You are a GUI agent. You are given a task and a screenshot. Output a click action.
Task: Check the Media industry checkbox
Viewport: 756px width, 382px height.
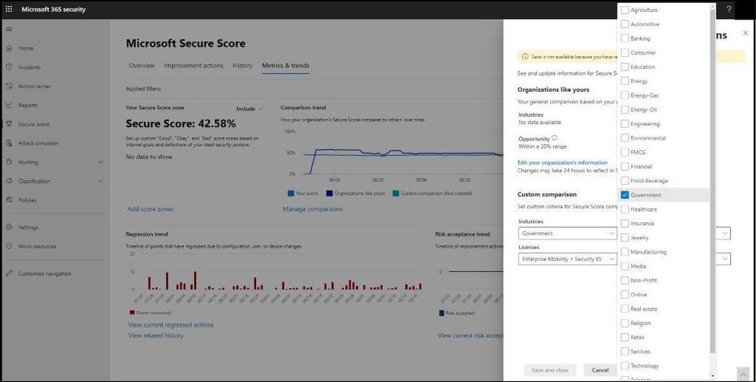click(625, 266)
